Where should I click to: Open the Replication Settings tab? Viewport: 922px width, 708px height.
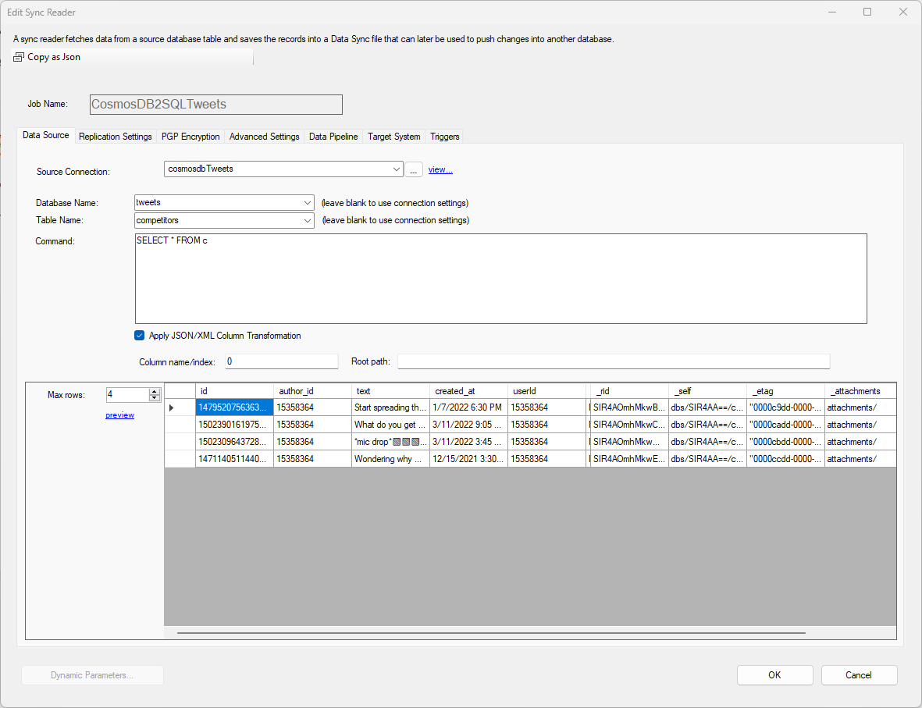point(116,137)
